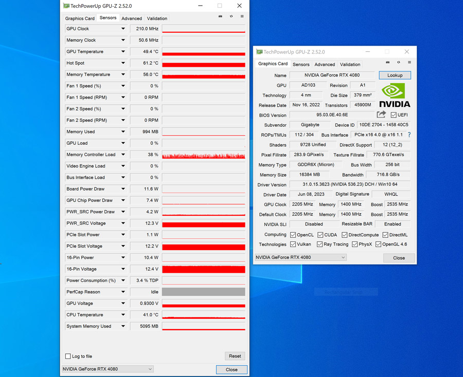The height and width of the screenshot is (377, 463).
Task: Toggle the Ray Tracing checkbox
Action: 319,244
